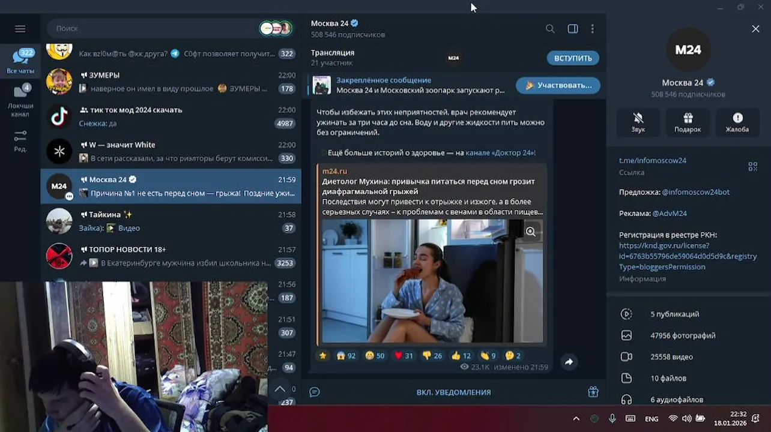Screen dimensions: 771x432
Task: Click the 'ВСТУПИТЬ' broadcast button
Action: click(573, 58)
